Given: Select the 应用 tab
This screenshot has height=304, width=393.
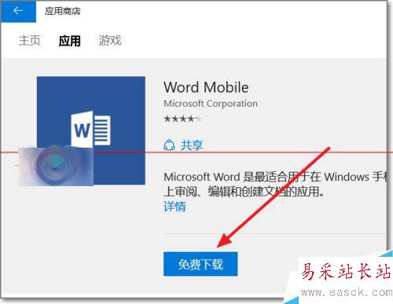Looking at the screenshot, I should pyautogui.click(x=69, y=41).
